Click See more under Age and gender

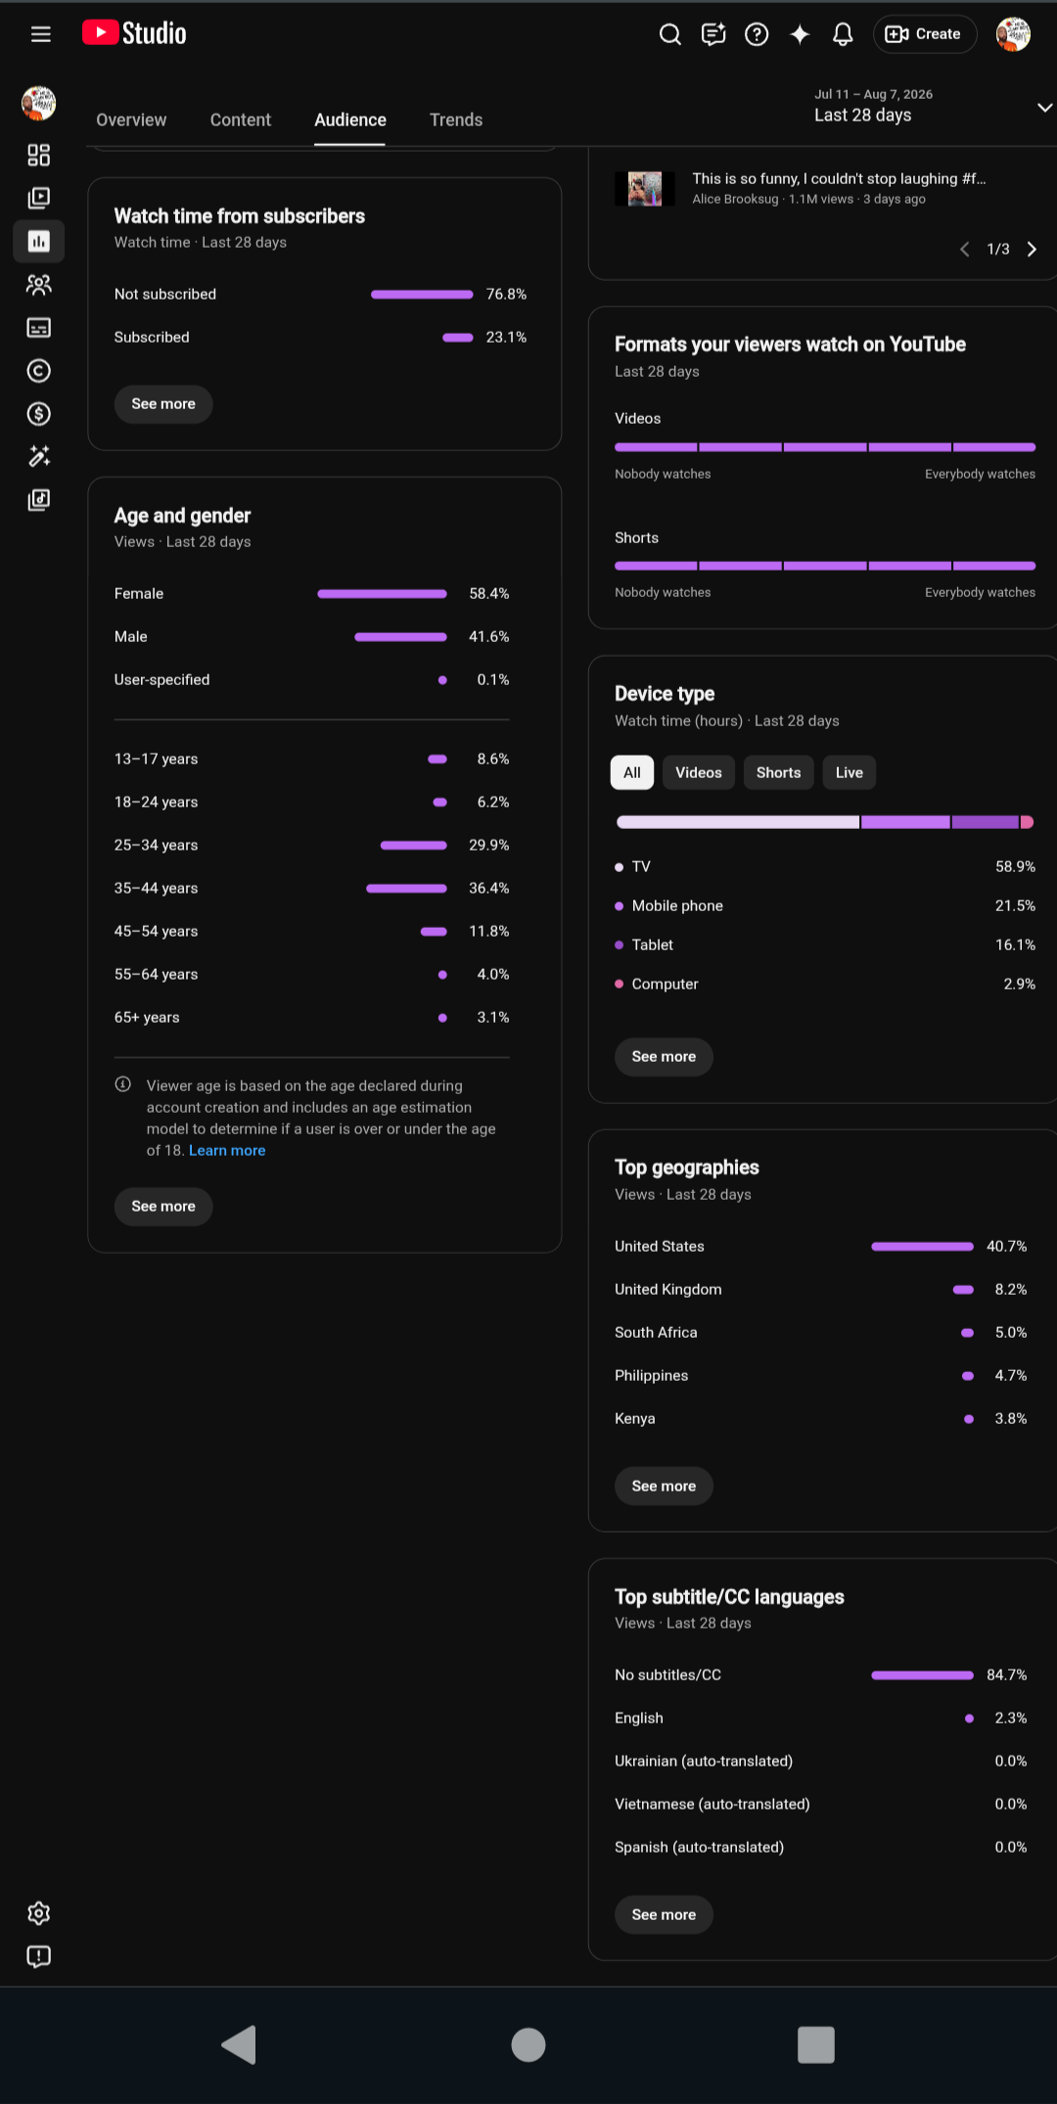(x=163, y=1207)
